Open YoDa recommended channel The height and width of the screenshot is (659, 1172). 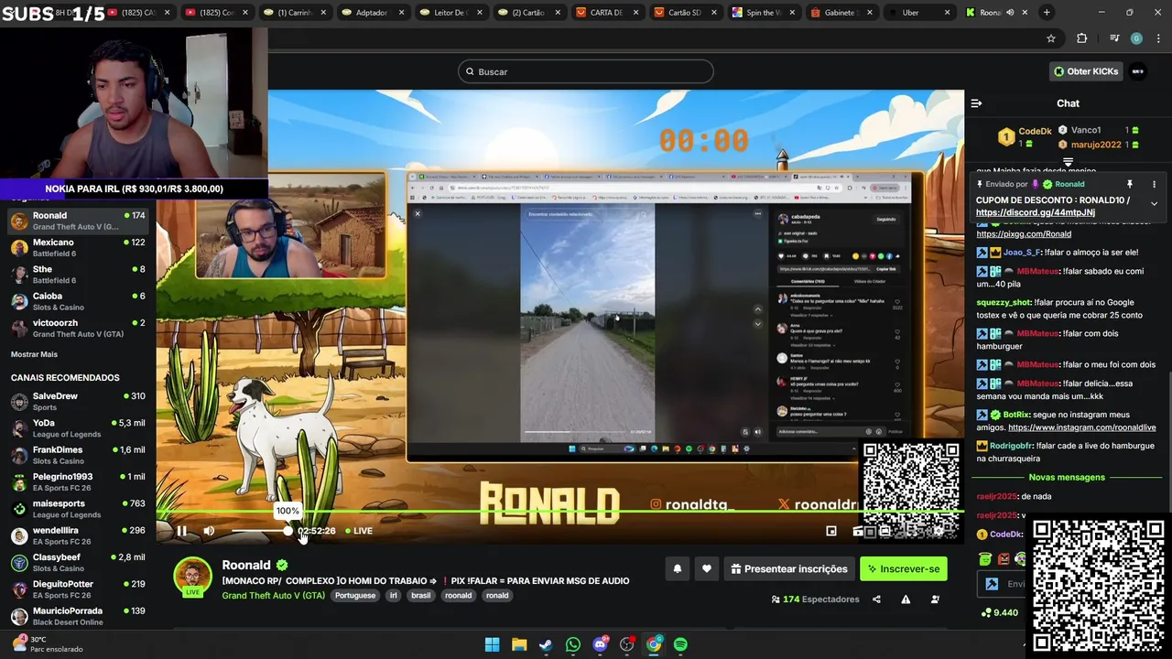(x=78, y=428)
